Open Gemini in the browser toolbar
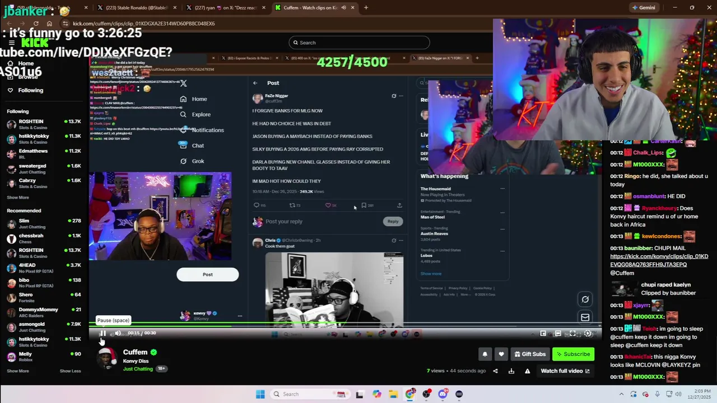Screen dimensions: 717x403 644,7
